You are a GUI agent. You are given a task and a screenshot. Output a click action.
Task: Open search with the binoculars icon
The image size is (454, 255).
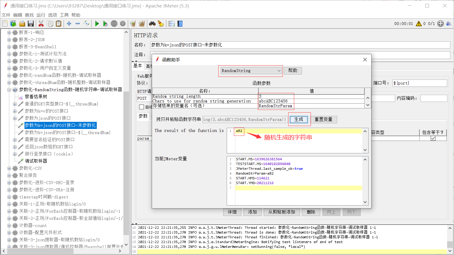[152, 24]
